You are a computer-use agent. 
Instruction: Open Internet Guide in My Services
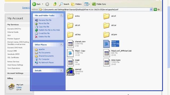point(13,32)
